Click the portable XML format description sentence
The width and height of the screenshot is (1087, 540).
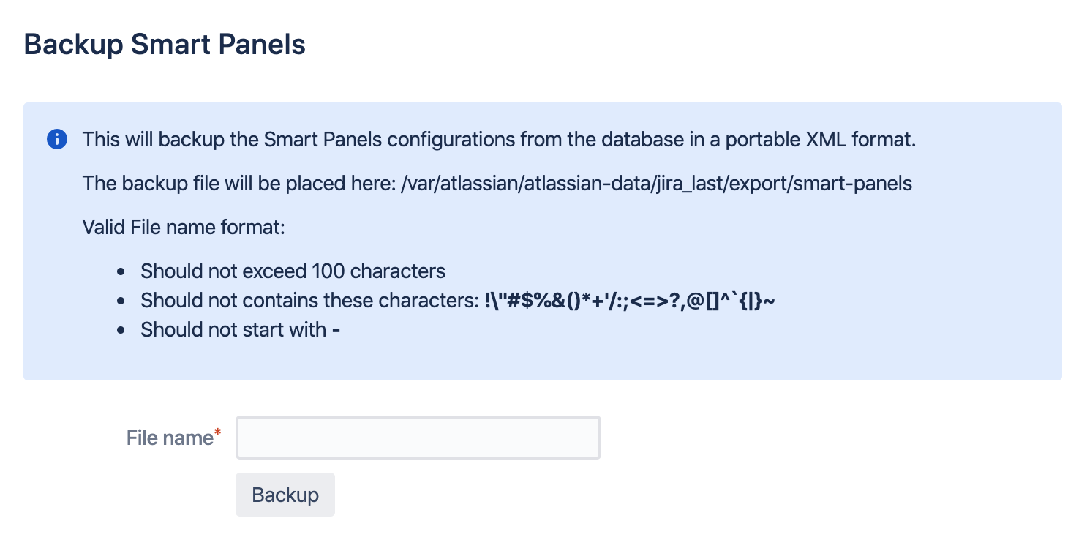point(499,139)
